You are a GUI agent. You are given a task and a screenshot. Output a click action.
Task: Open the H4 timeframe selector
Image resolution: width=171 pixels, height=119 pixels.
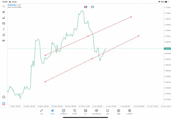[x=4, y=41]
